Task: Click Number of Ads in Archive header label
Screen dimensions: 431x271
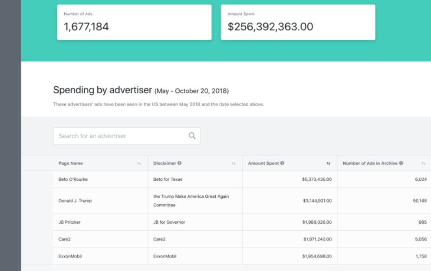Action: 370,163
